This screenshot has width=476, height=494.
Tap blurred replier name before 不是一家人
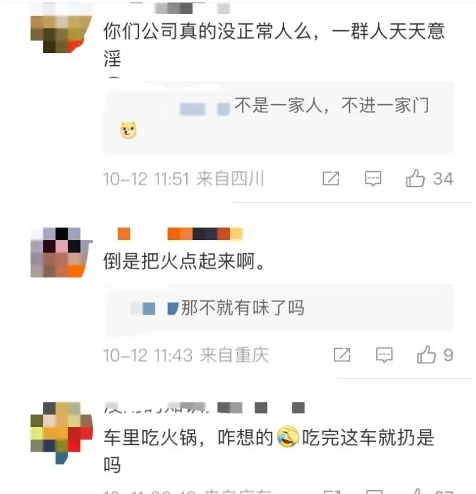(205, 109)
